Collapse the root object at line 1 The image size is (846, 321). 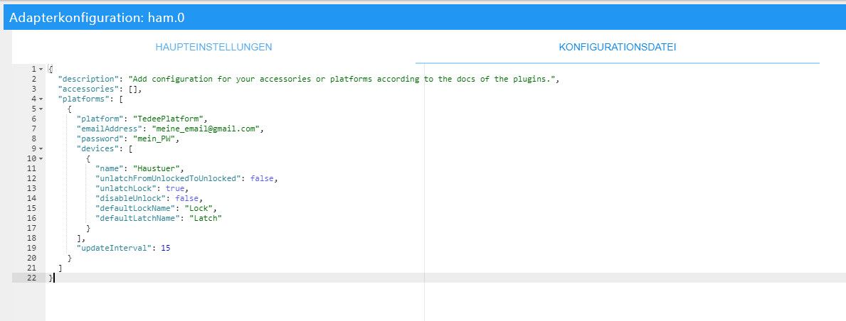click(x=41, y=69)
